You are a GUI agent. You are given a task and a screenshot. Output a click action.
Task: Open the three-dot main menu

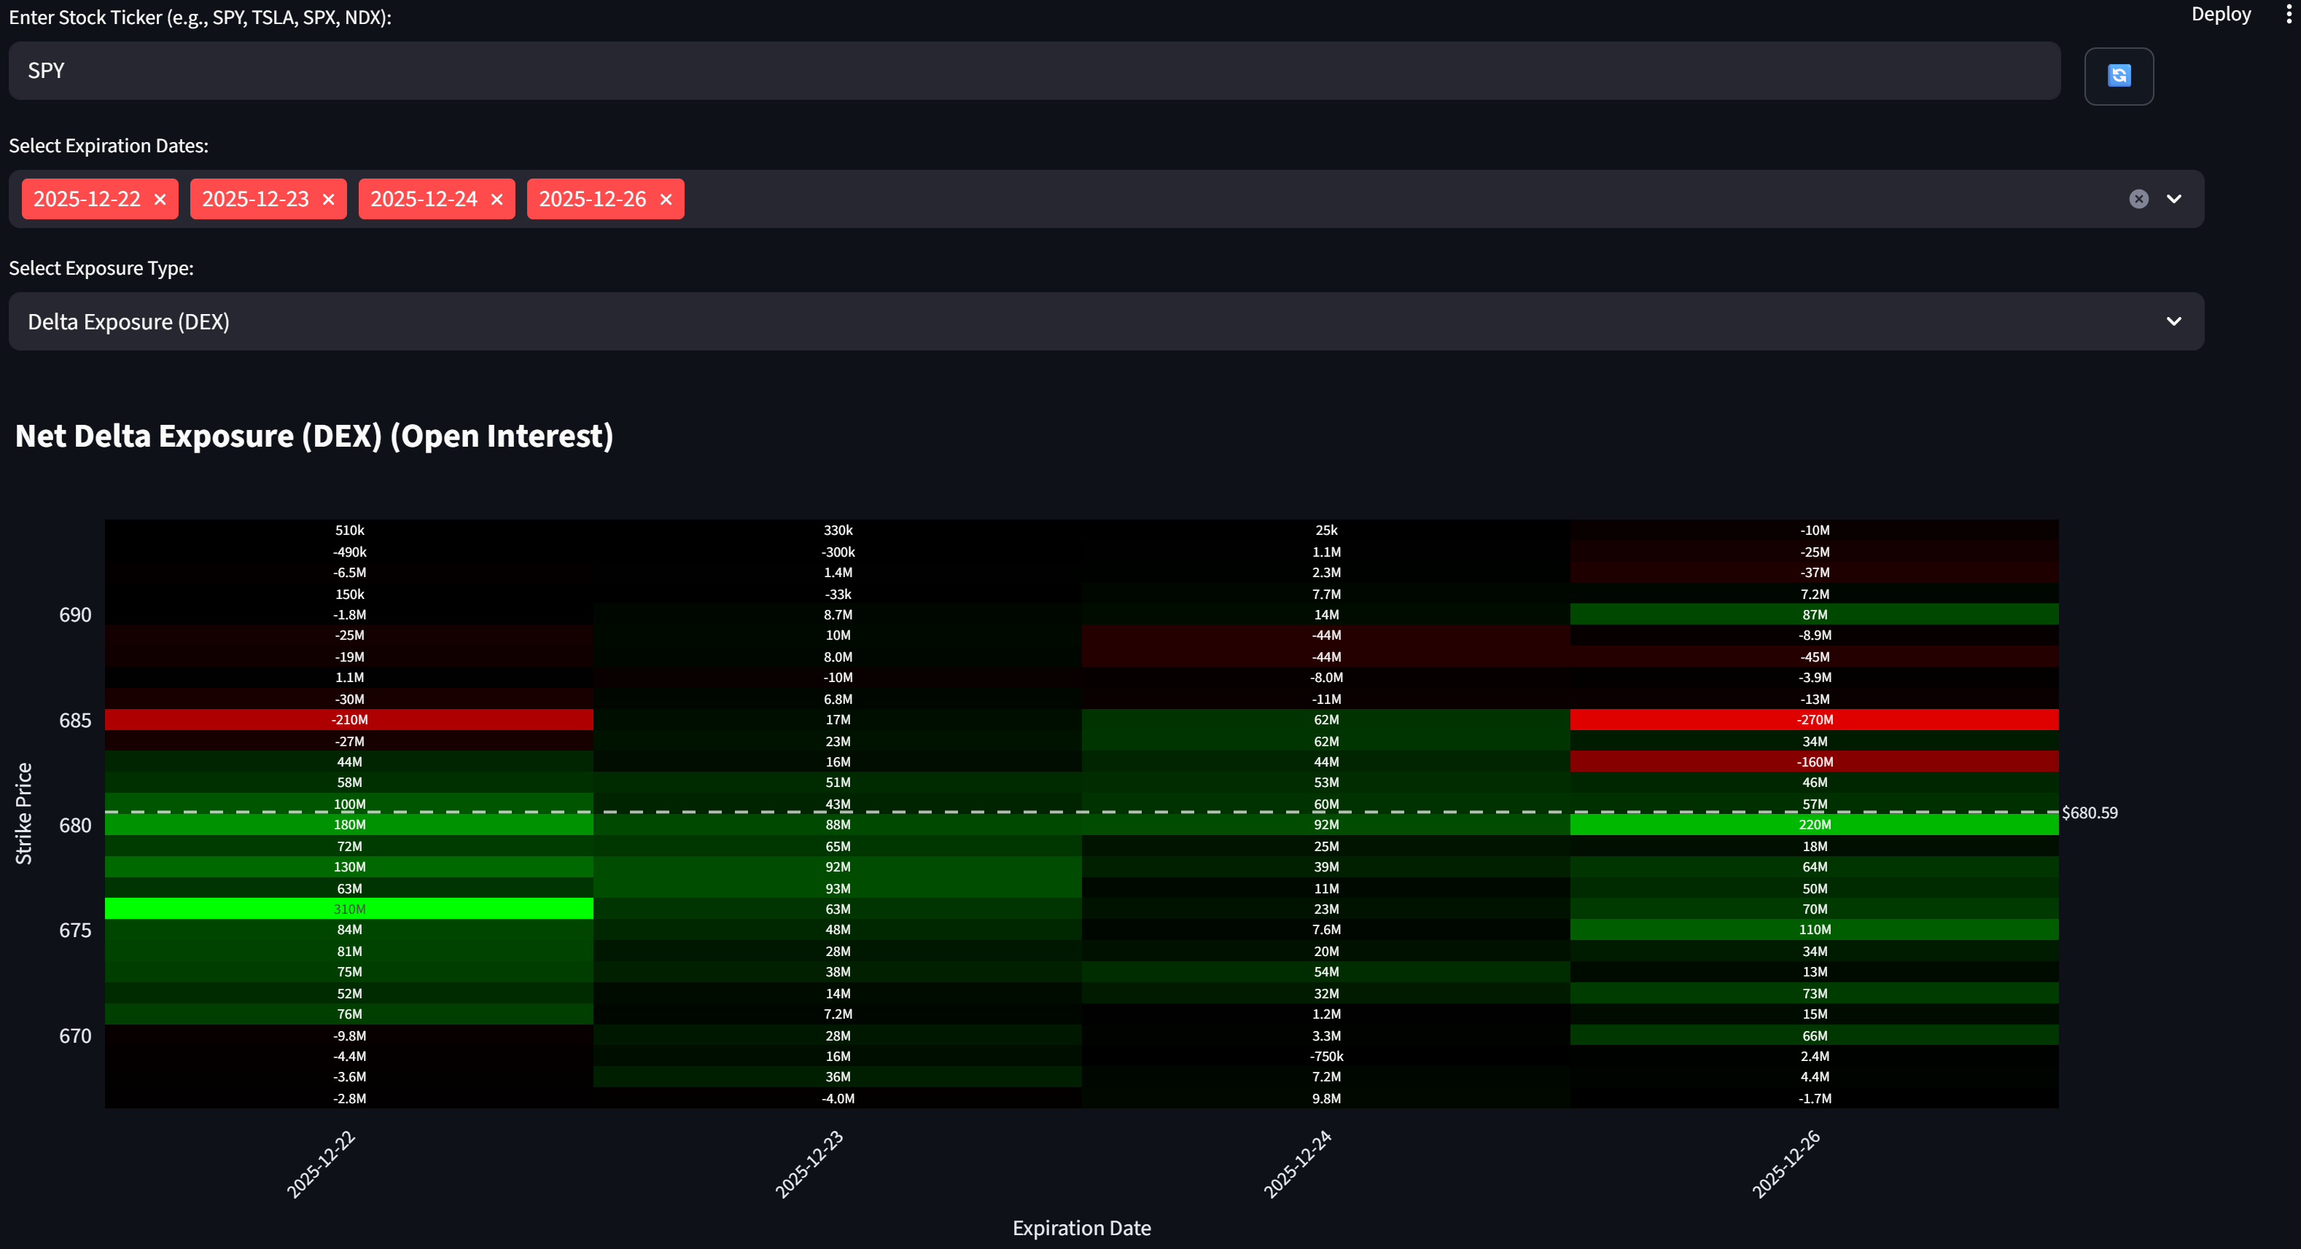(2288, 15)
